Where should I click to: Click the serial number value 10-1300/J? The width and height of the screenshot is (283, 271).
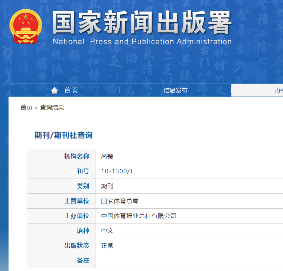(x=117, y=171)
